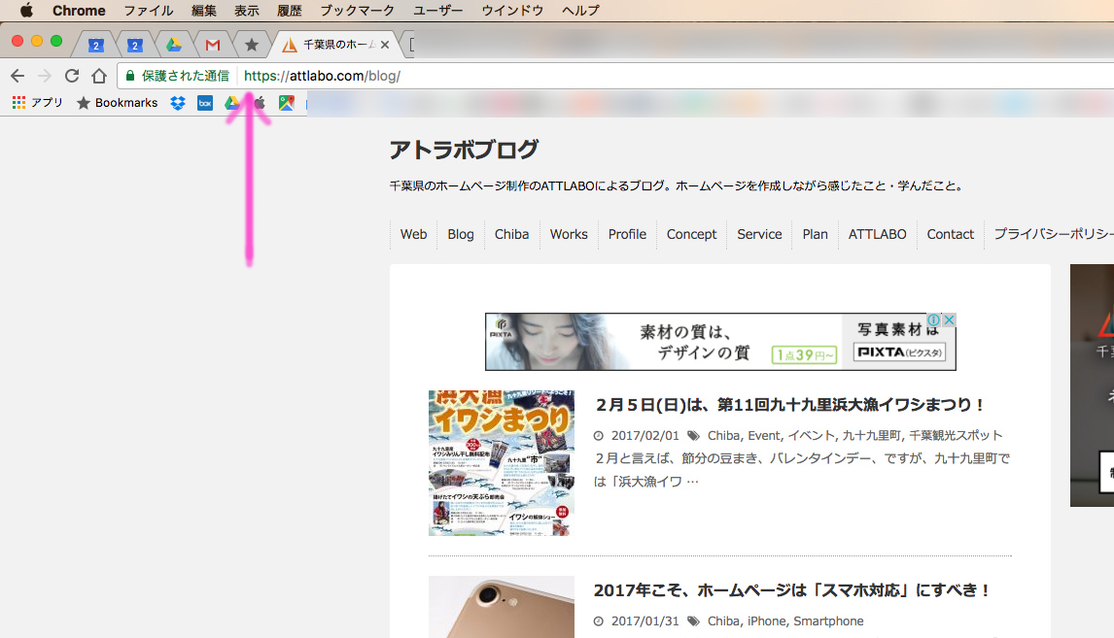
Task: Open Chiba in the site navigation bar
Action: [x=511, y=234]
